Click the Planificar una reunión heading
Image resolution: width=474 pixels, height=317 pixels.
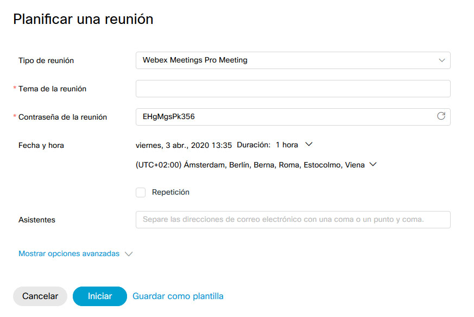(83, 20)
